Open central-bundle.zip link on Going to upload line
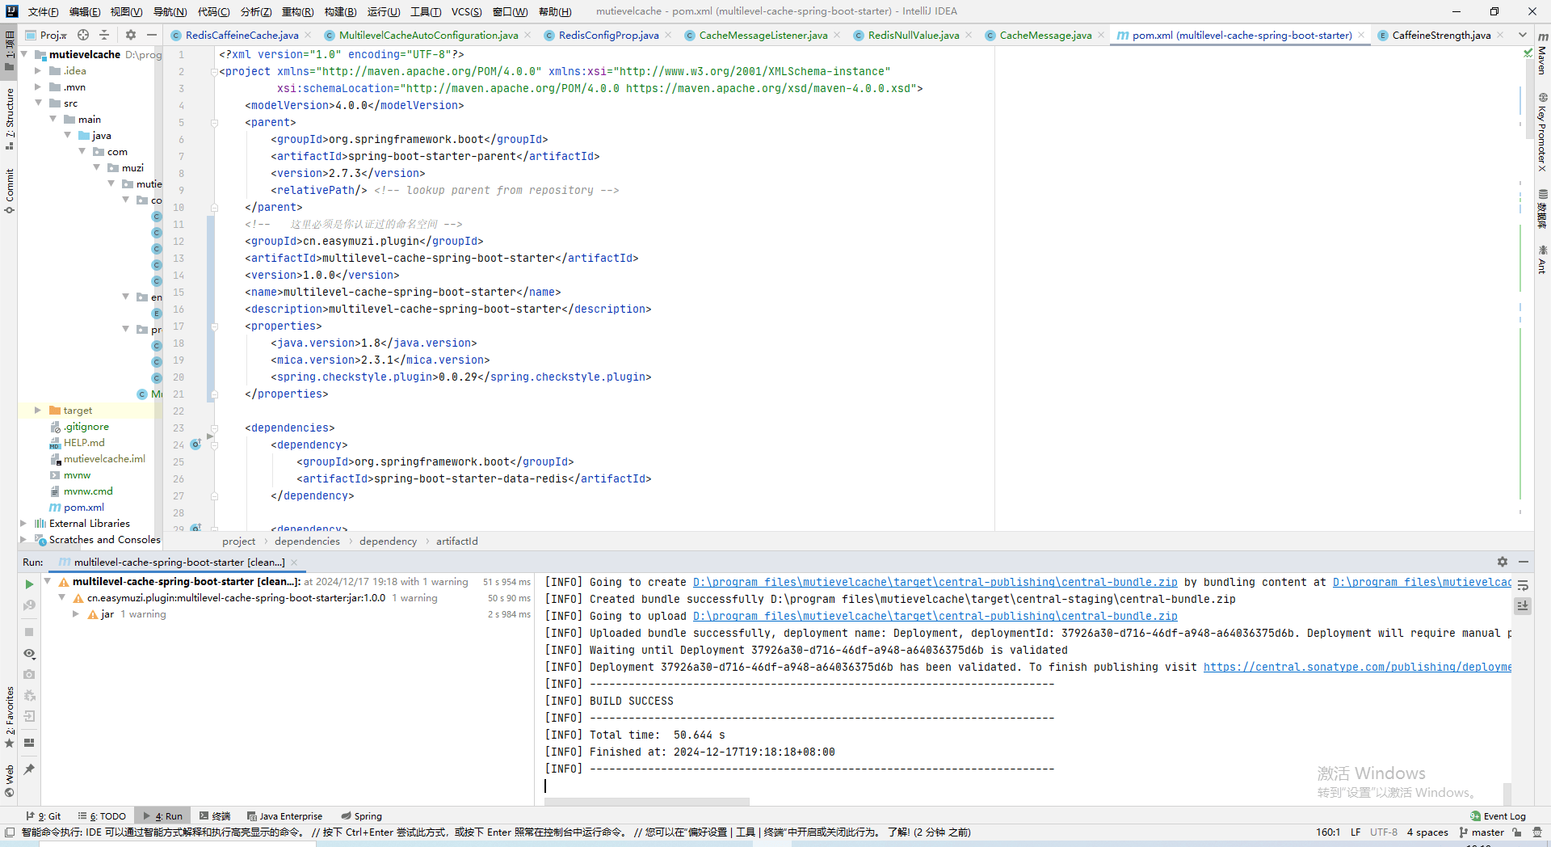Viewport: 1551px width, 847px height. 935,616
